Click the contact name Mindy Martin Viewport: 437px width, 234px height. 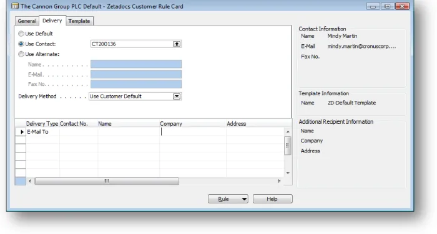coord(342,36)
